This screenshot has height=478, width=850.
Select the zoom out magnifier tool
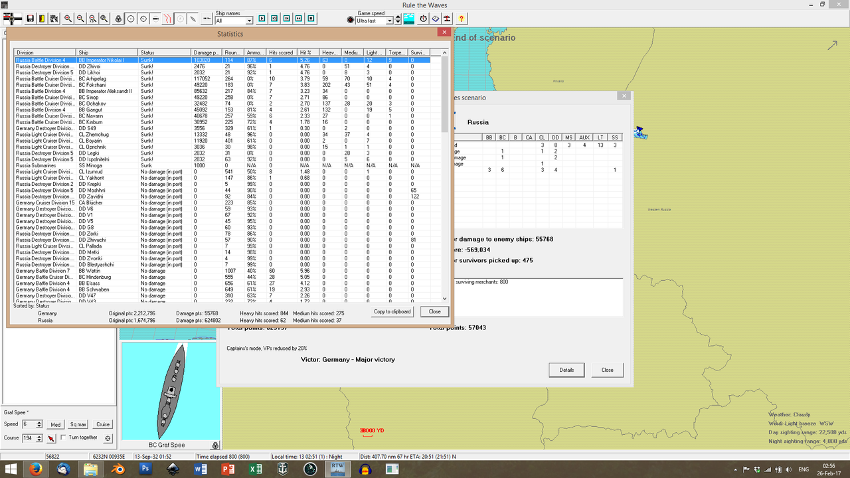click(x=80, y=19)
